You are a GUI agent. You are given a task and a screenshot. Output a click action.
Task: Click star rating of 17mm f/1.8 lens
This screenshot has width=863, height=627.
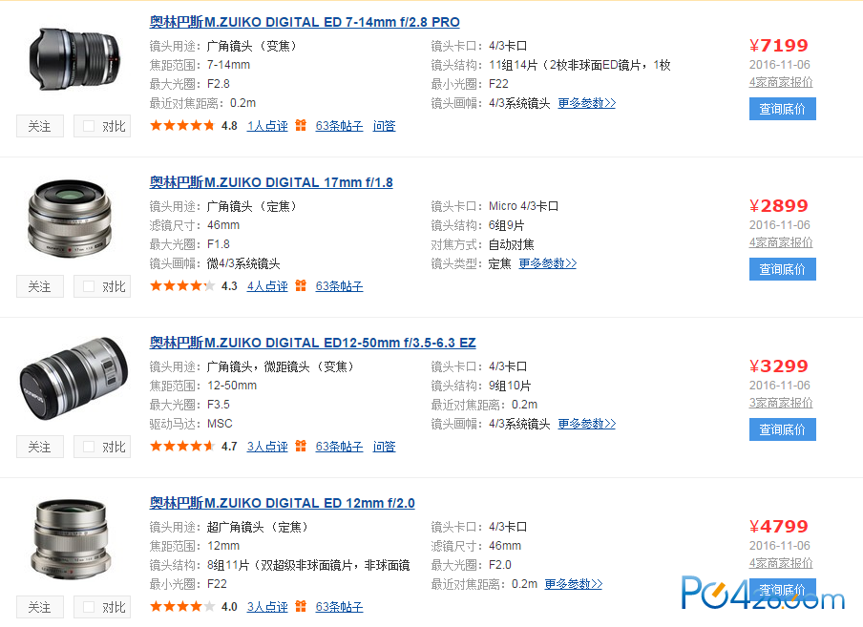pyautogui.click(x=182, y=285)
